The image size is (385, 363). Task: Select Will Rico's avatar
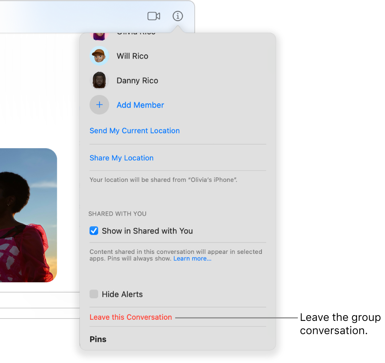pyautogui.click(x=99, y=56)
